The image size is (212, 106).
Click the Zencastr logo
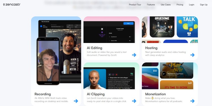[12, 5]
